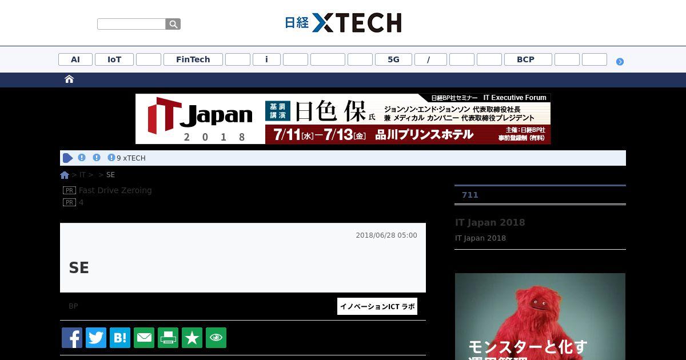The height and width of the screenshot is (360, 686).
Task: Click the third exclamation icon before '9 xTECH'
Action: [111, 158]
